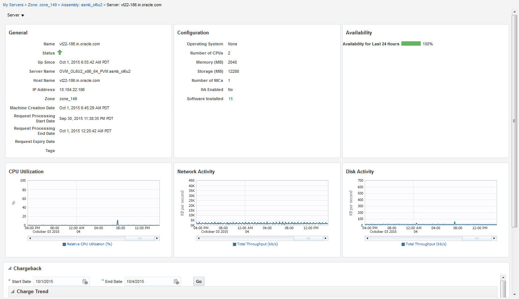Viewport: 519px width, 299px height.
Task: Click the Tags label in General panel
Action: (50, 151)
